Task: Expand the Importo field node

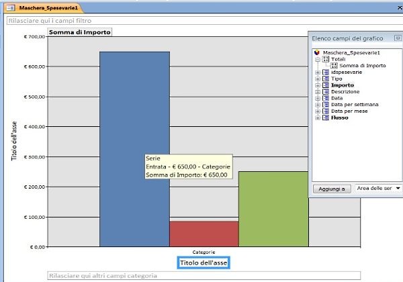Action: 318,85
